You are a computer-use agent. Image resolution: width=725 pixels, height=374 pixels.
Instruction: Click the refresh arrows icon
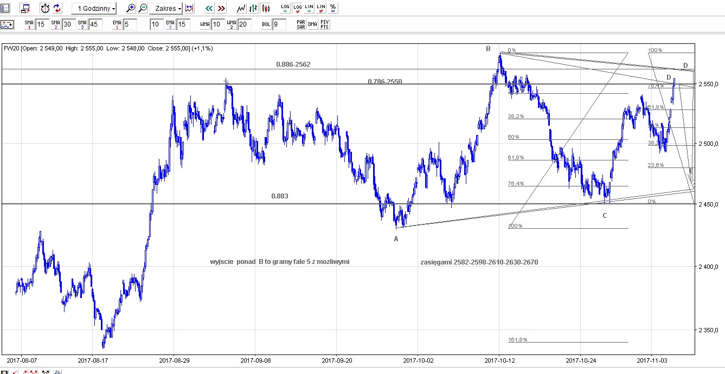[x=57, y=8]
